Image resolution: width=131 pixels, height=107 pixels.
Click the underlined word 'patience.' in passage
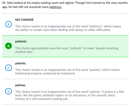tap(56, 7)
